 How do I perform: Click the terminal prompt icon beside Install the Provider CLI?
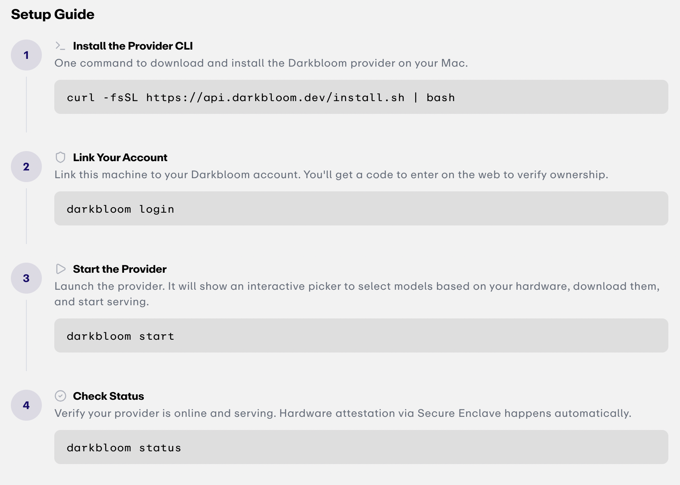(60, 46)
